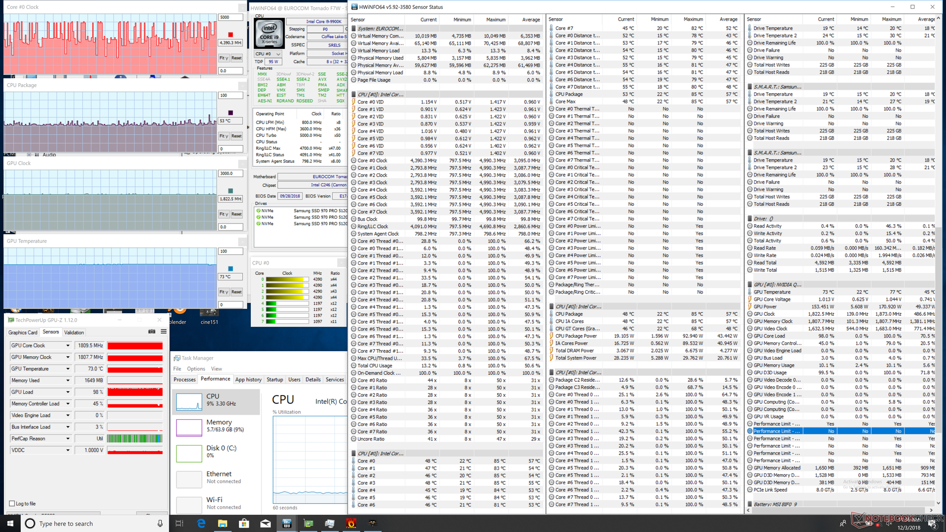Click the Intel Core i9 logo in HWiNFO summary
The width and height of the screenshot is (946, 532).
click(269, 33)
